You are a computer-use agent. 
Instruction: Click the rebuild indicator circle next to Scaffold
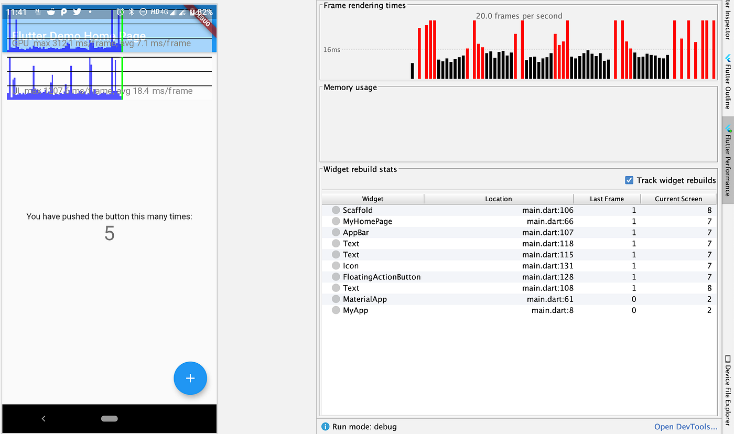pos(335,210)
